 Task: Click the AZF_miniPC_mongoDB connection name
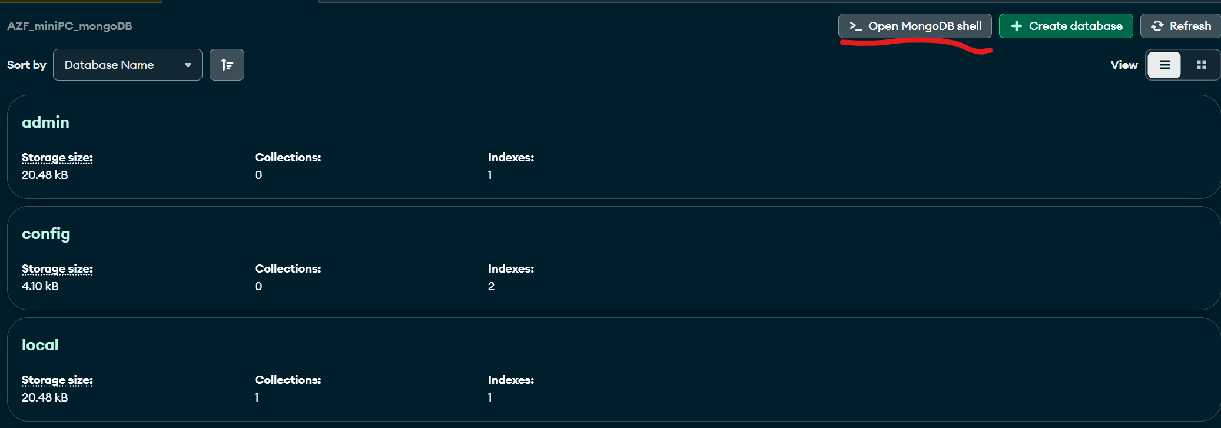point(69,26)
